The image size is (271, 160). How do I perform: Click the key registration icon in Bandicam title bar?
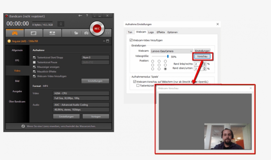80,16
